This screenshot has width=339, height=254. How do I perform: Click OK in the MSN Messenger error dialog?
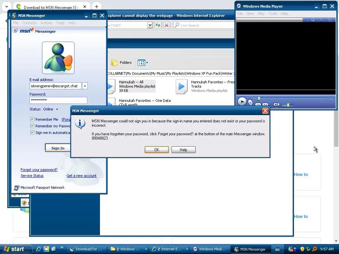(157, 150)
